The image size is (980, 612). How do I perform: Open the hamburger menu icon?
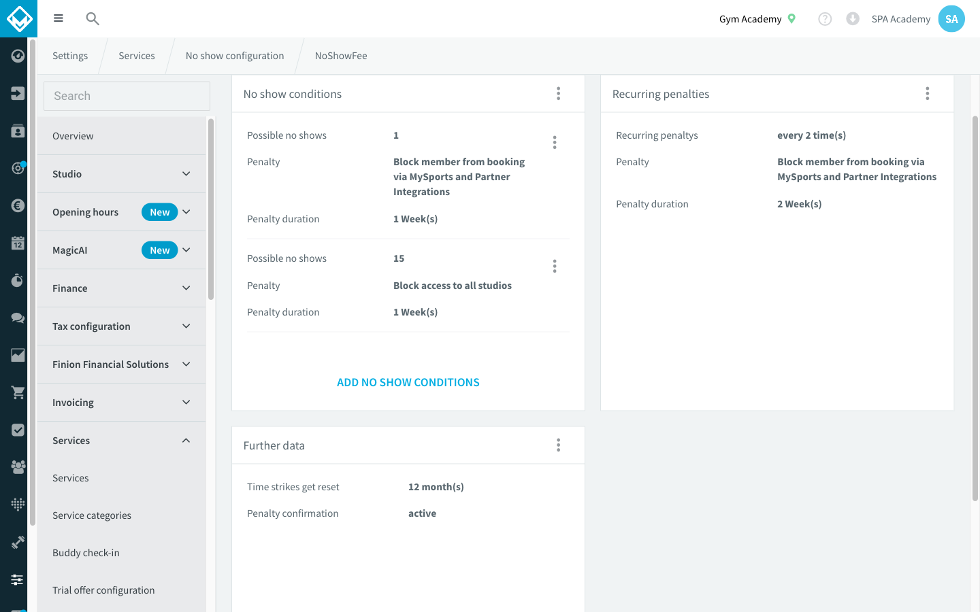point(59,18)
